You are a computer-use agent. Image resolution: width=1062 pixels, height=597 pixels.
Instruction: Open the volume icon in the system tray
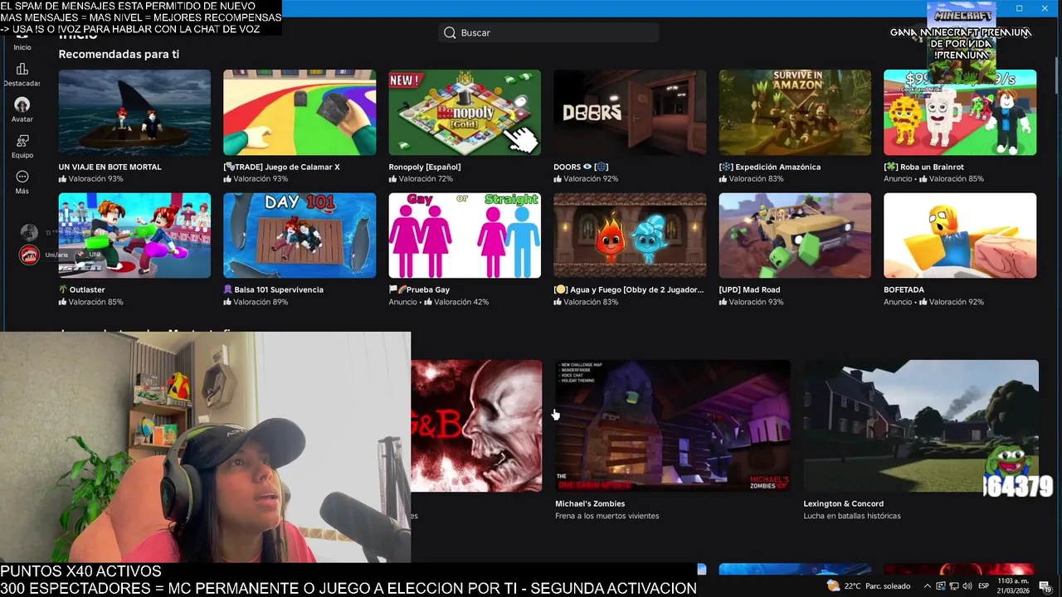click(967, 586)
